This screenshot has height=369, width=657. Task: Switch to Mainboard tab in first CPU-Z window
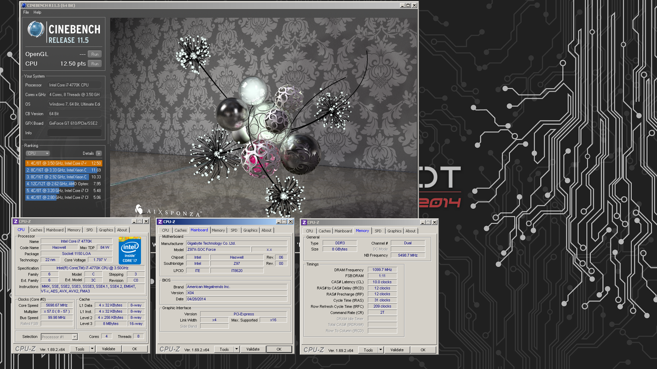pyautogui.click(x=55, y=230)
